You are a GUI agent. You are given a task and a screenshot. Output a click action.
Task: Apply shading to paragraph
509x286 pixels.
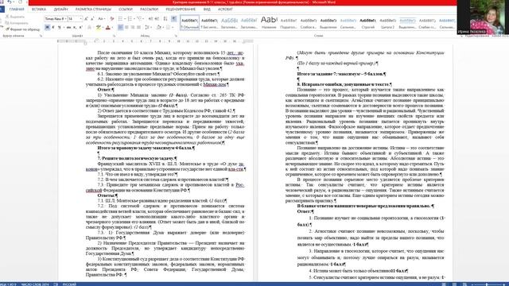159,27
